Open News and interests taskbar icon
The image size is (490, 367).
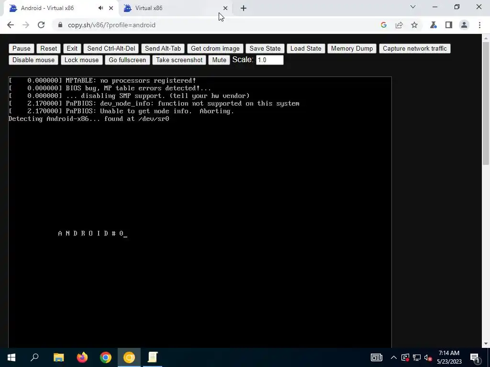pos(376,357)
